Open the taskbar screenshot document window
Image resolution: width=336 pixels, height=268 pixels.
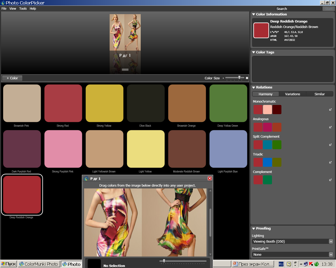point(253,264)
